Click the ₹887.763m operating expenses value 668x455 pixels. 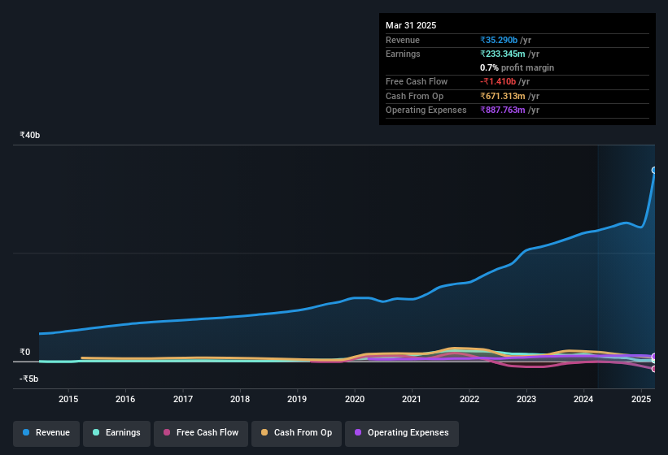[502, 110]
